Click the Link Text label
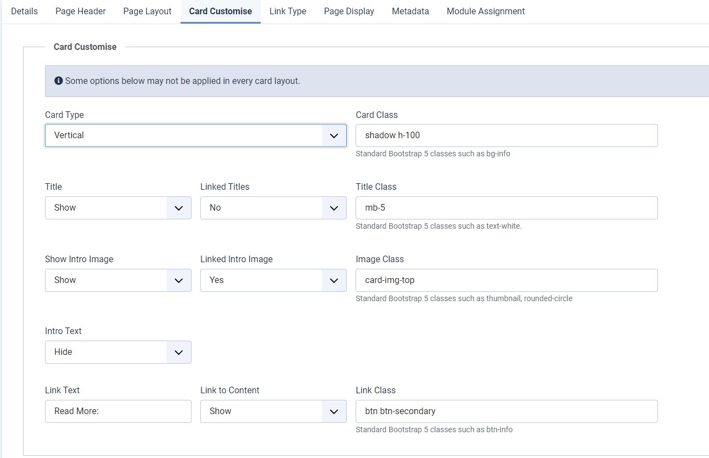Screen dimensions: 709x458 click(63, 391)
